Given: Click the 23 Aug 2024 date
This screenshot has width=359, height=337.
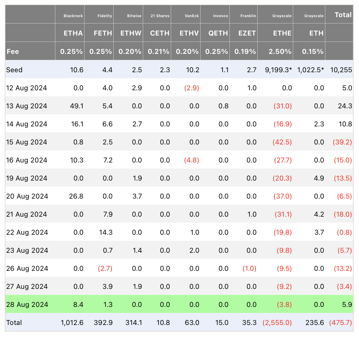Looking at the screenshot, I should click(x=27, y=250).
